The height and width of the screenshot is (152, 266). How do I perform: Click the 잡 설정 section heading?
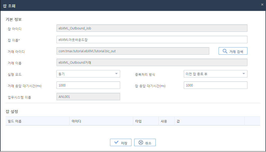pos(12,111)
